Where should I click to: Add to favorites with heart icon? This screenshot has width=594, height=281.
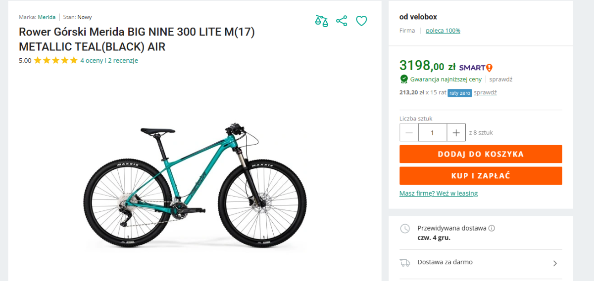(x=362, y=21)
